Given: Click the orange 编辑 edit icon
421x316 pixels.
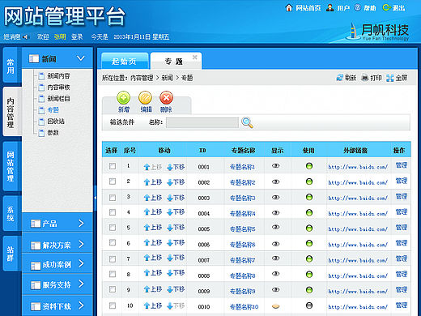Looking at the screenshot, I should pos(145,98).
